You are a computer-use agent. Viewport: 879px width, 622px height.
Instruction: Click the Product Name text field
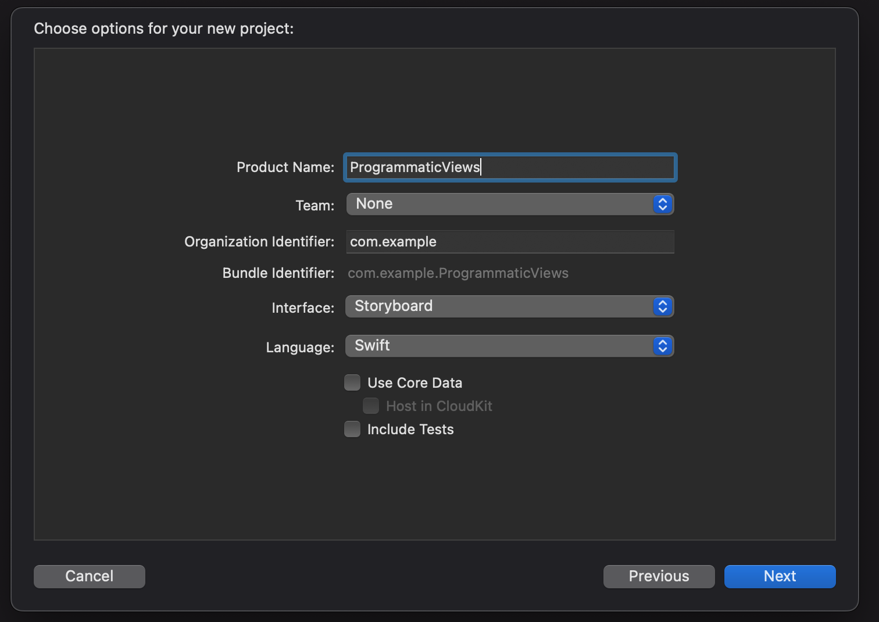576,167
